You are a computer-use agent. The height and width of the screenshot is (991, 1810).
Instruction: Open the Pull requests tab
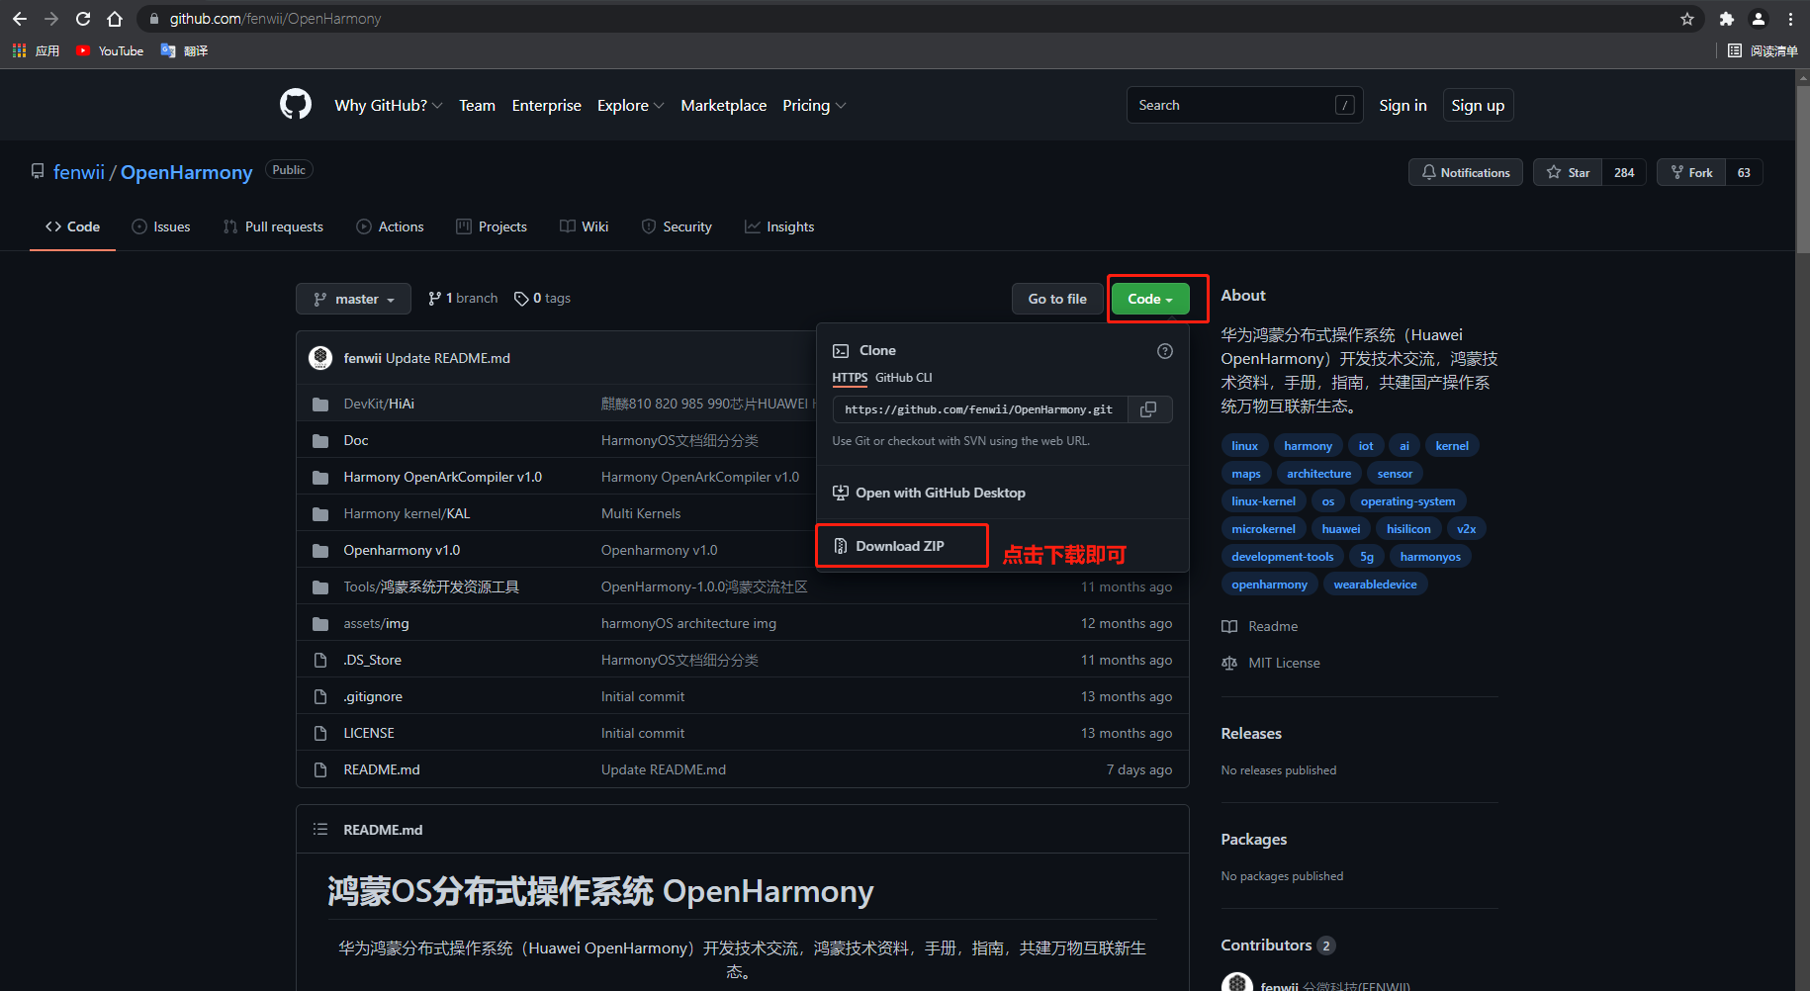[x=273, y=226]
